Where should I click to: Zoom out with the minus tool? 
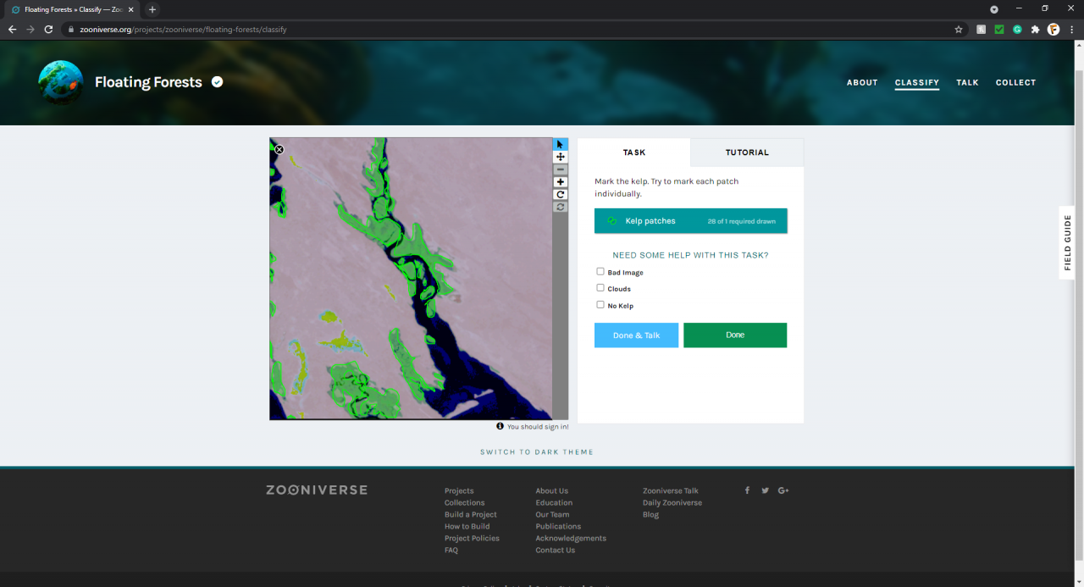tap(561, 169)
